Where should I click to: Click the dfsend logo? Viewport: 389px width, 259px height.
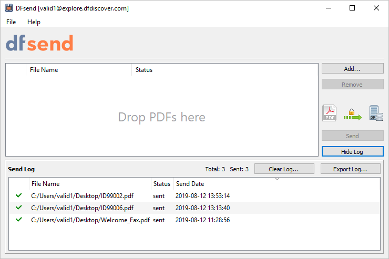[x=39, y=43]
